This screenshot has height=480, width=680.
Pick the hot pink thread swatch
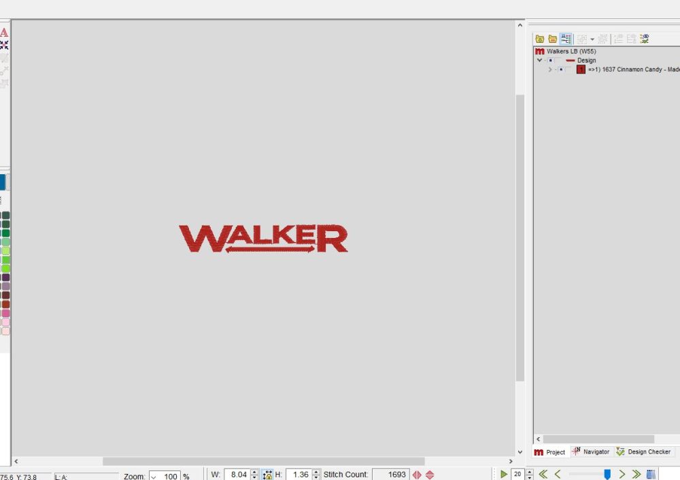[x=5, y=313]
